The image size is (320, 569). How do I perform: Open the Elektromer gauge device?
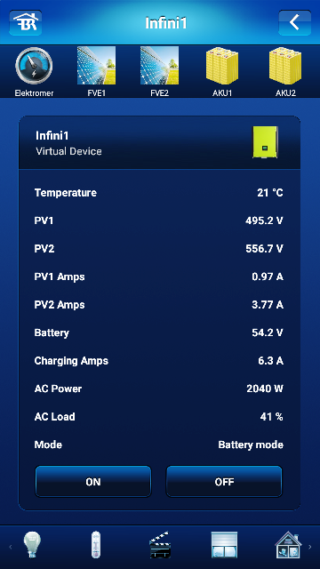(34, 71)
